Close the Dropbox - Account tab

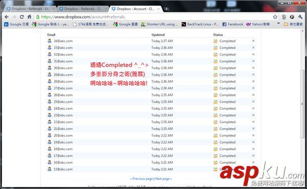click(159, 9)
